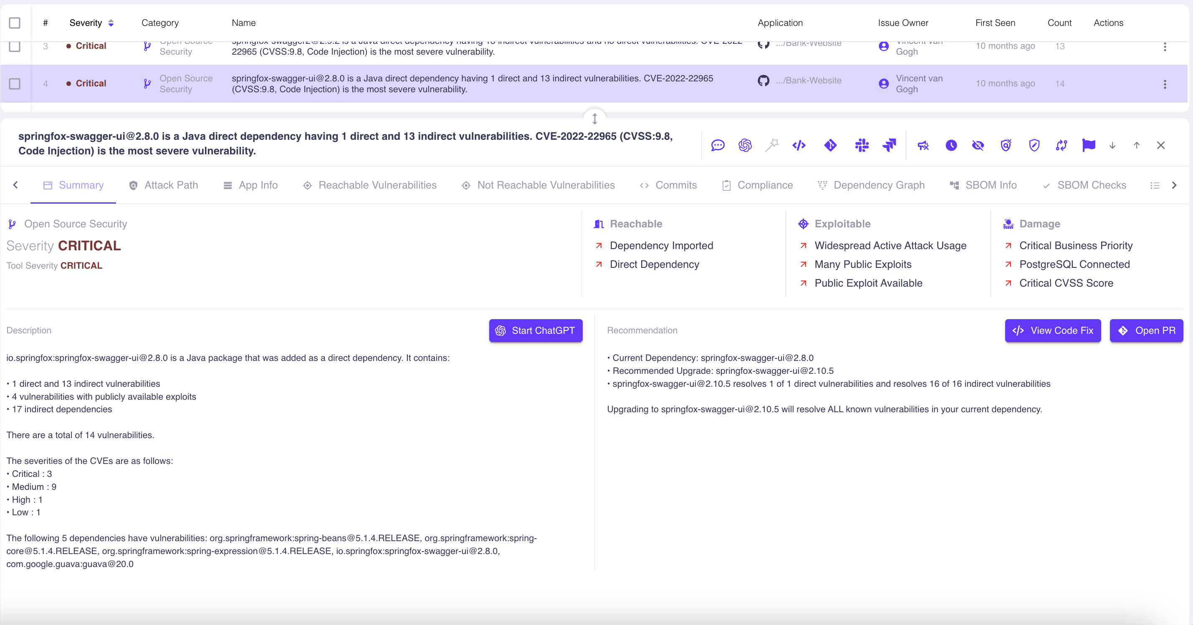
Task: Switch to the Summary tab
Action: pyautogui.click(x=73, y=185)
